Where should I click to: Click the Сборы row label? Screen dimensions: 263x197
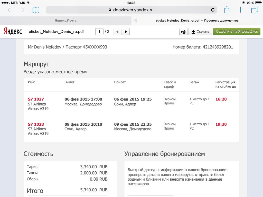[33, 179]
